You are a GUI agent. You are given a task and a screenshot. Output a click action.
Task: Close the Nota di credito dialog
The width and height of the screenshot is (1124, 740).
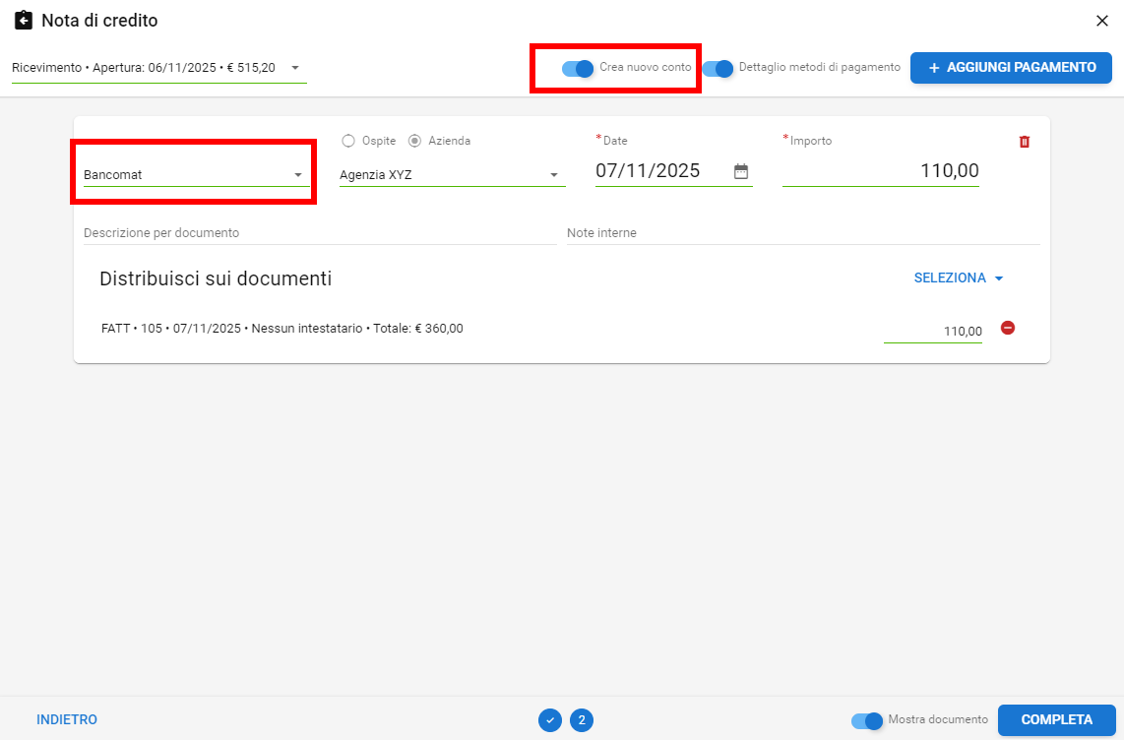coord(1101,21)
